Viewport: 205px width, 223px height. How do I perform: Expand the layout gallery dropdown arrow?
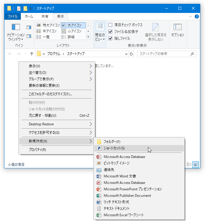click(x=88, y=37)
